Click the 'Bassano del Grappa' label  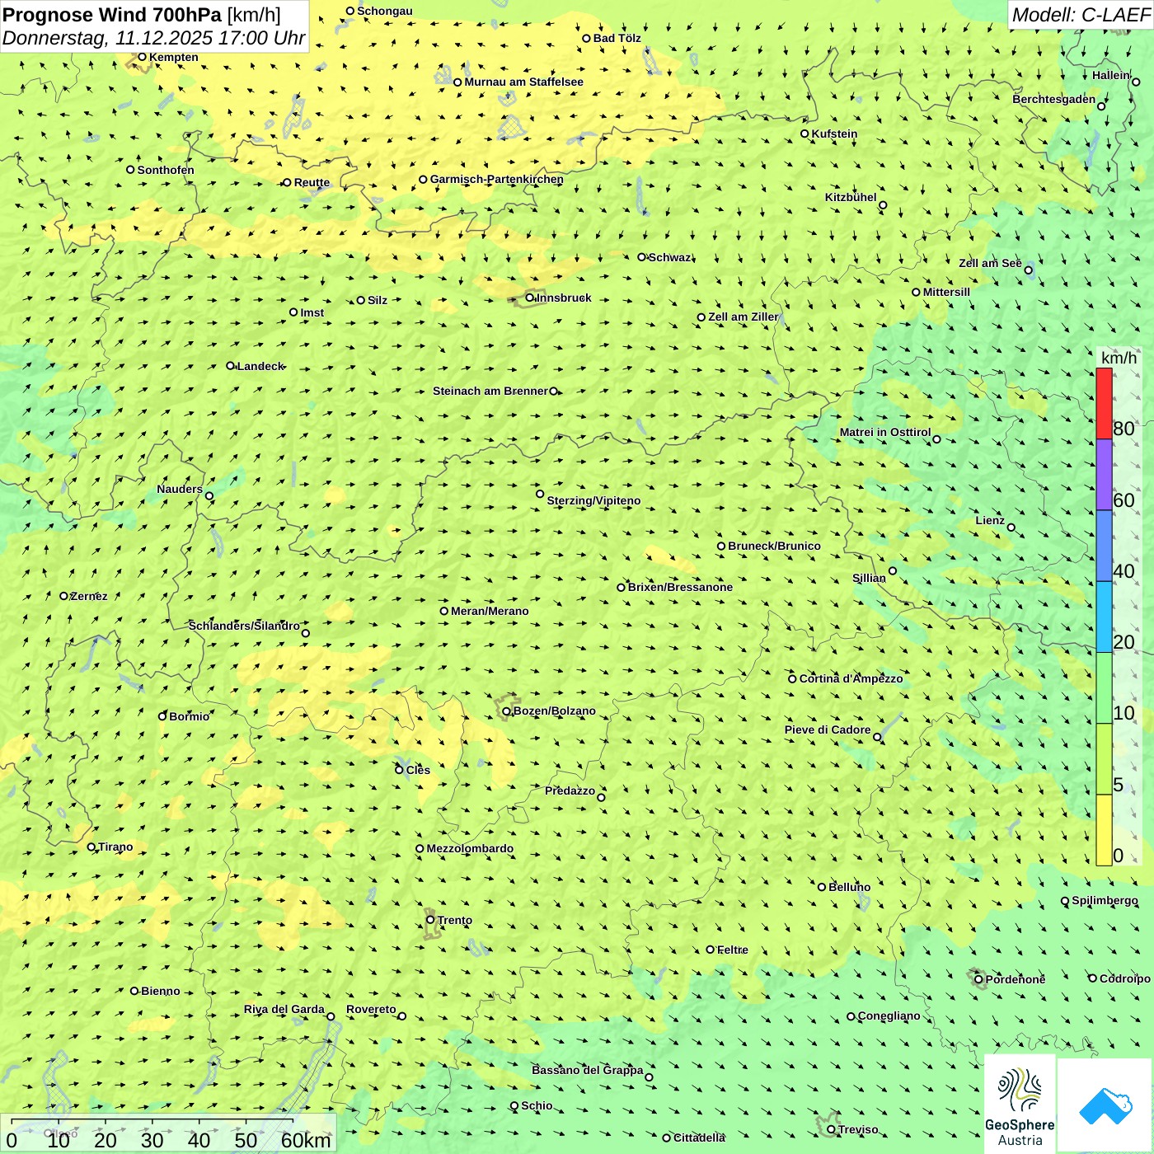[587, 1070]
